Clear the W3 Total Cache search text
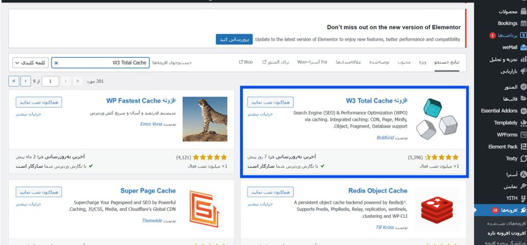The height and width of the screenshot is (245, 527). [56, 63]
